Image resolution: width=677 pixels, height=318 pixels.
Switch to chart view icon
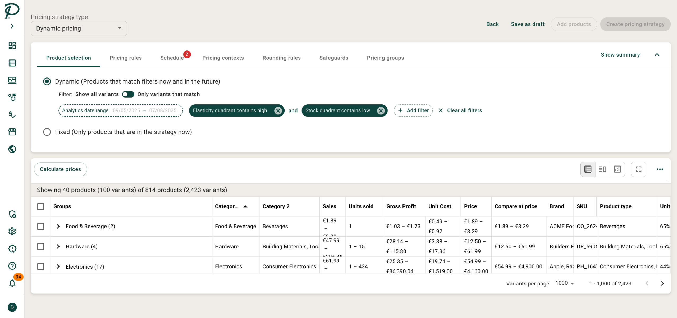coord(617,169)
